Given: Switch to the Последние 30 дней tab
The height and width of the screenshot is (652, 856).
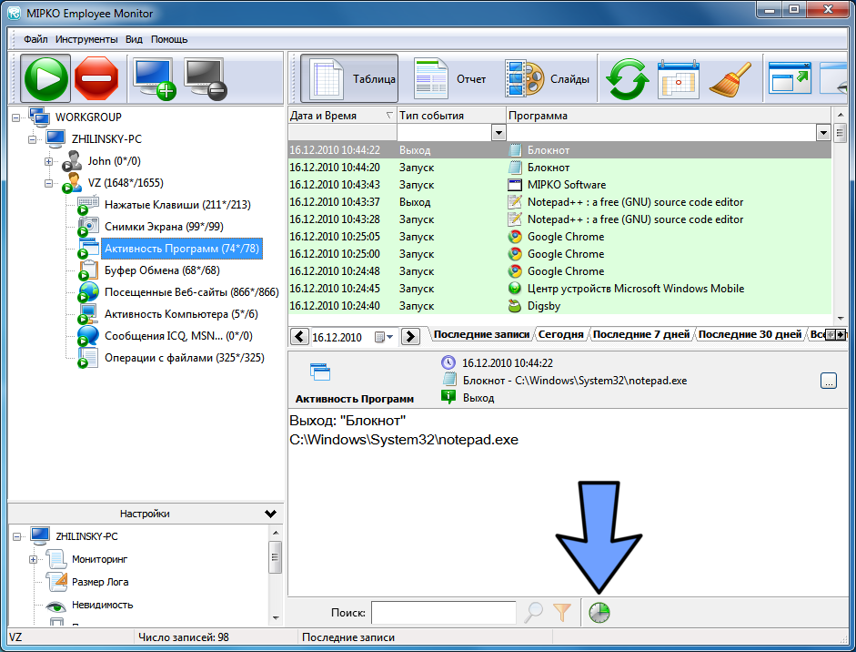Looking at the screenshot, I should tap(750, 334).
